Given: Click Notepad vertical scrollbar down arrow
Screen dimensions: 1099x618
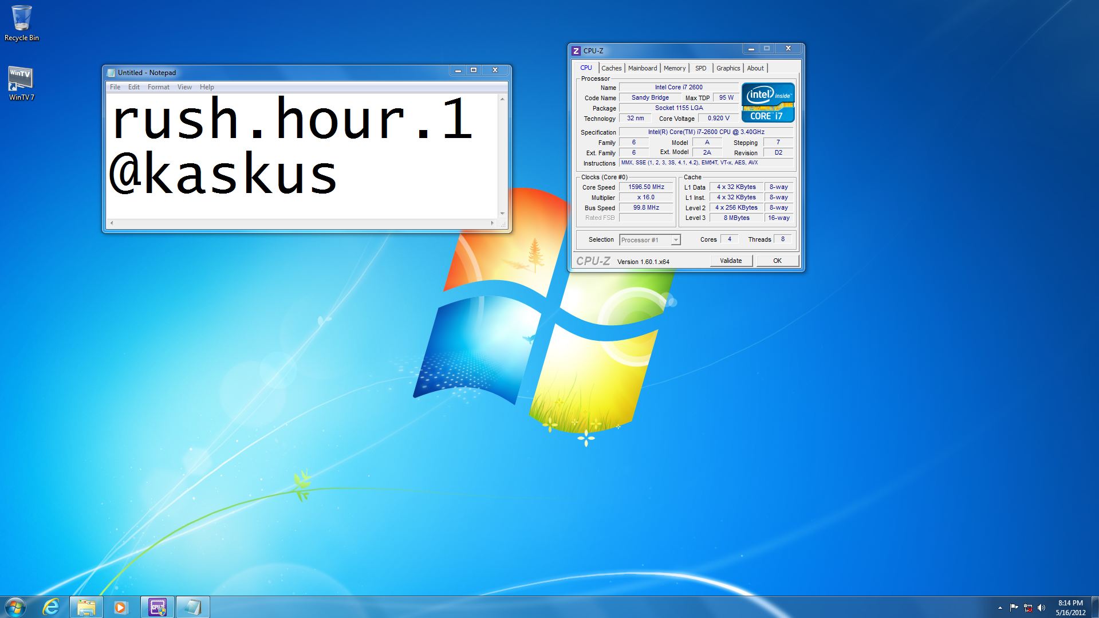Looking at the screenshot, I should (x=502, y=213).
